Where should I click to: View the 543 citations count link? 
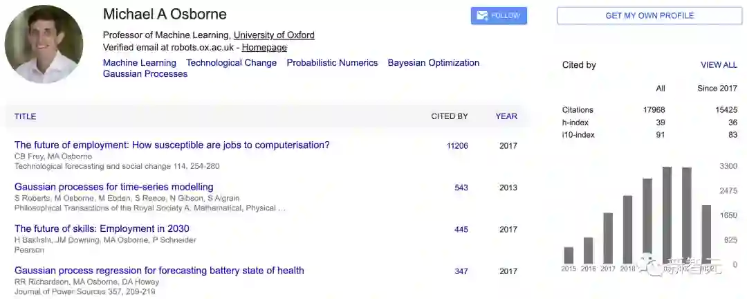tap(461, 188)
